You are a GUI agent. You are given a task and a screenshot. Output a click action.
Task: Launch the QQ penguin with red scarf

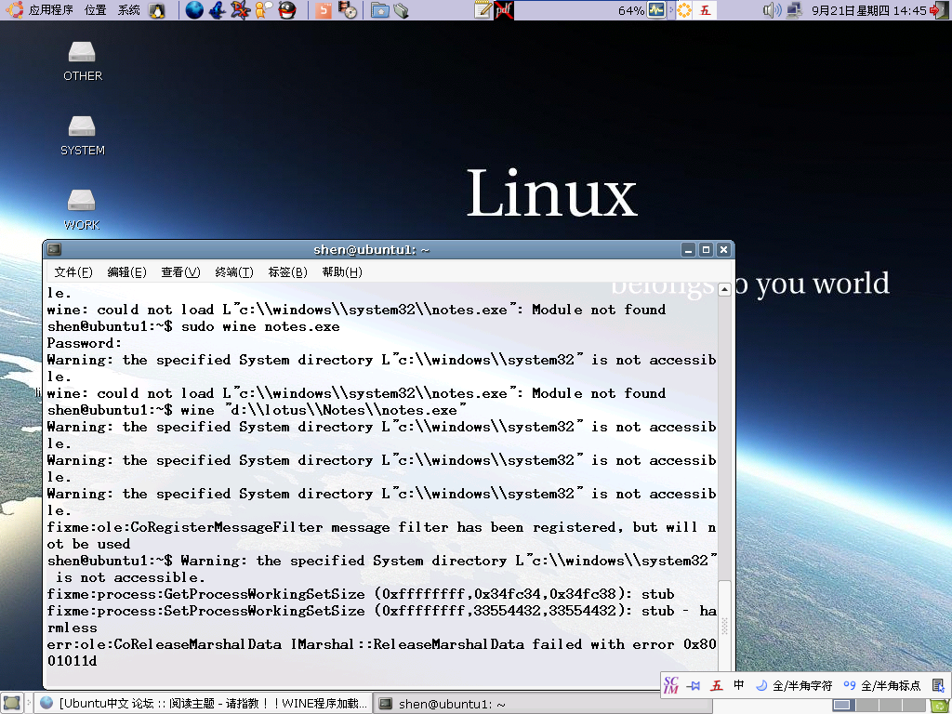[286, 9]
